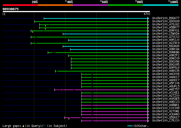Select the UniRef100_A8UPL5 label
The width and height of the screenshot is (181, 128).
(166, 87)
